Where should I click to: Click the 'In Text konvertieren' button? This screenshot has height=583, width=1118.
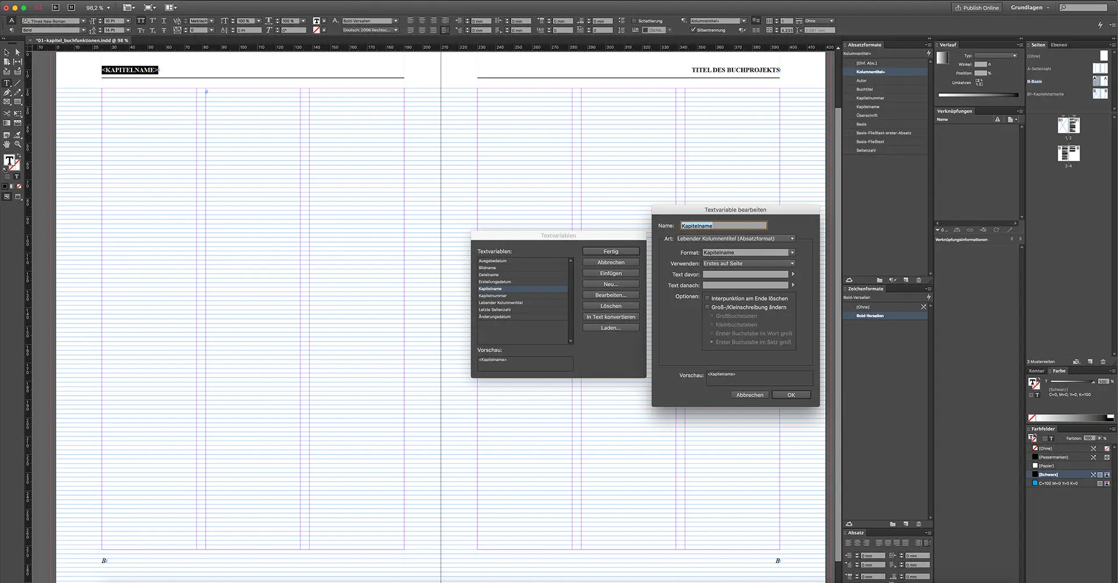[610, 317]
